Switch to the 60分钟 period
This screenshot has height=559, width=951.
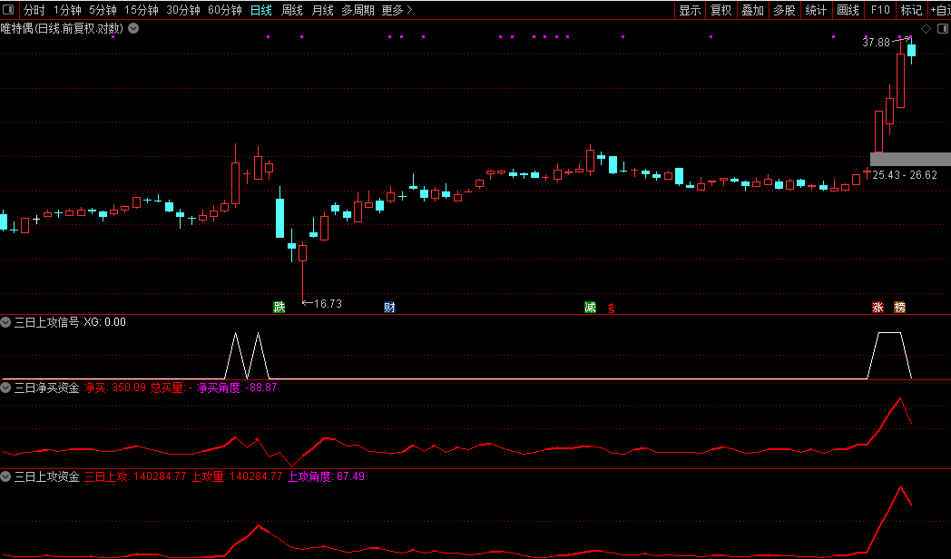(x=225, y=10)
